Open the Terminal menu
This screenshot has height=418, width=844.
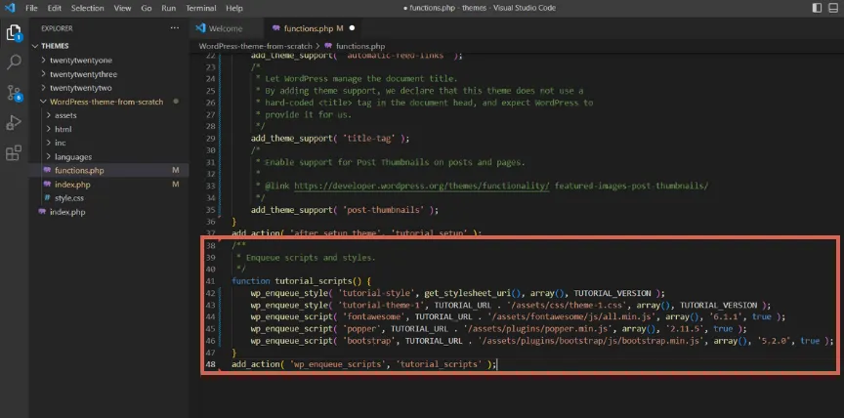tap(201, 8)
